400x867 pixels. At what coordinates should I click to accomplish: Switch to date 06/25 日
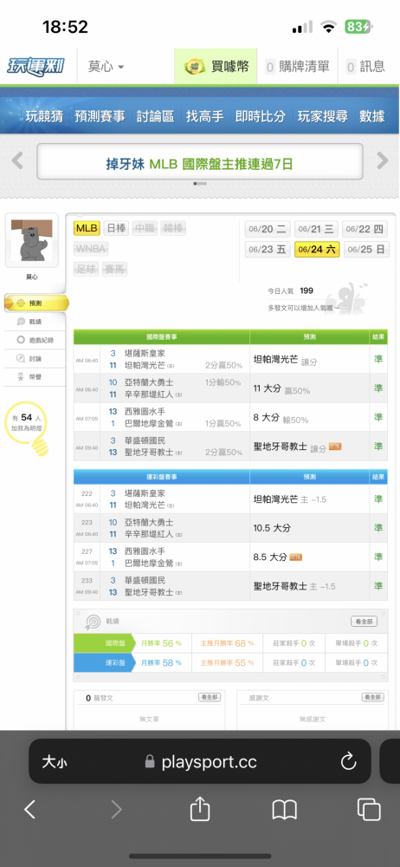pos(366,250)
